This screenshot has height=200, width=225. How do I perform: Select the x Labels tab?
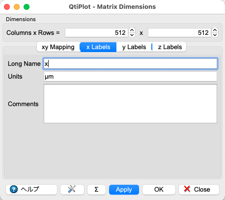pos(98,47)
